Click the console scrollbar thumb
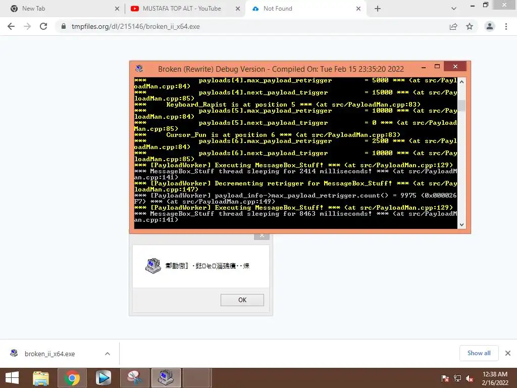517x388 pixels. (461, 106)
